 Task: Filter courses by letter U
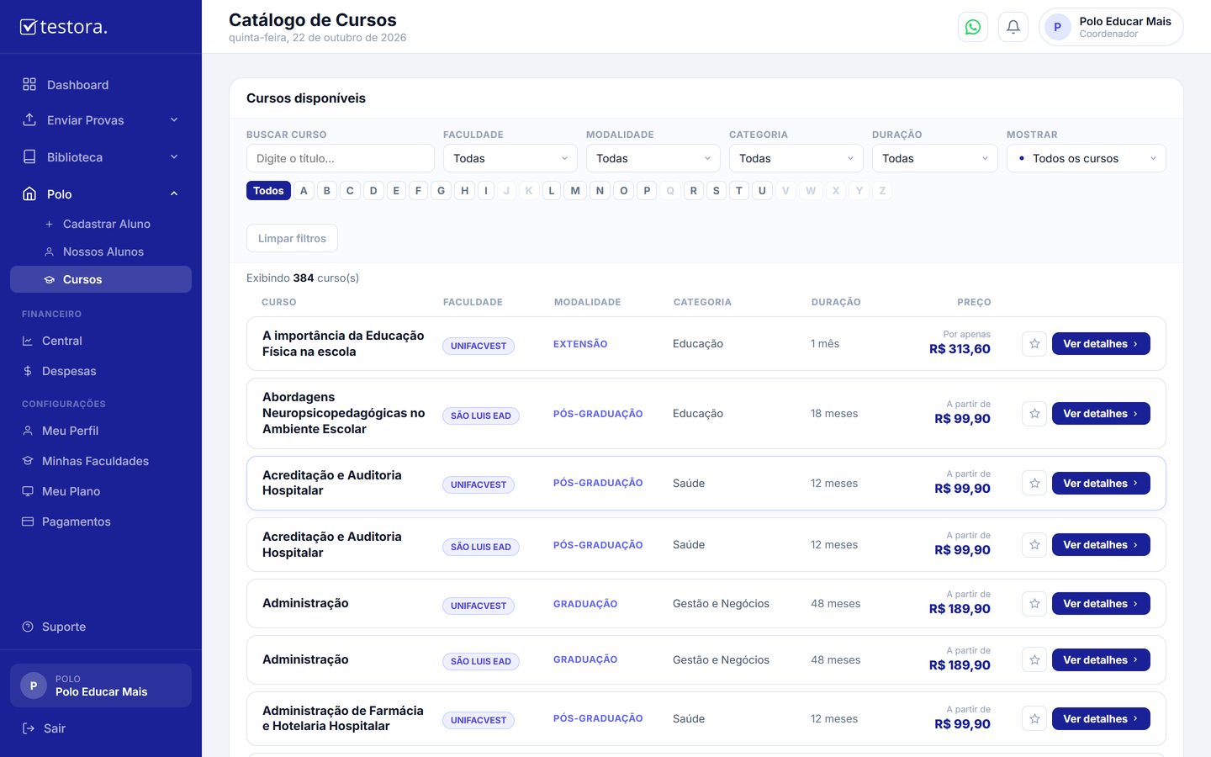click(x=762, y=191)
